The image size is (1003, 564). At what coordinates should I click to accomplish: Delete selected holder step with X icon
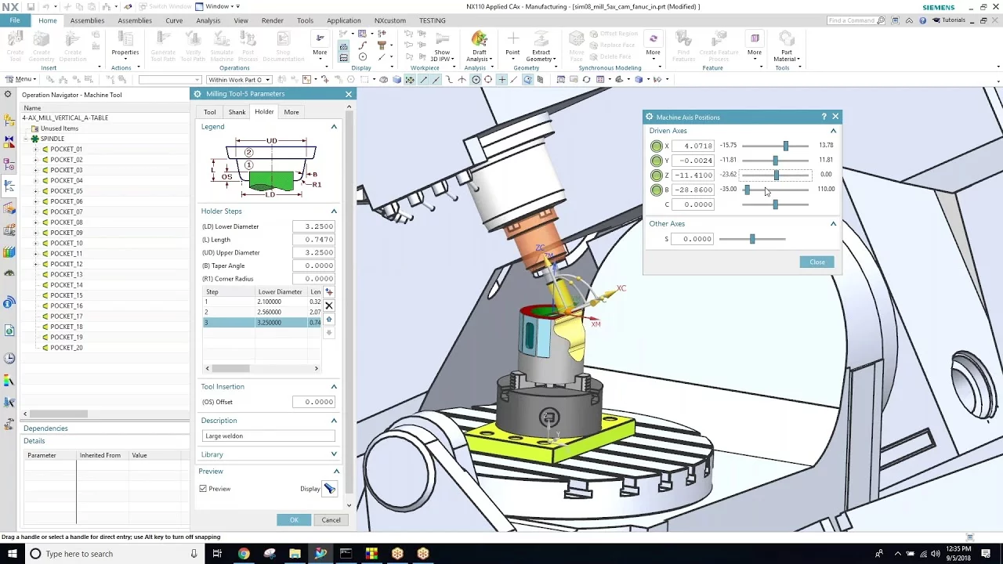(329, 305)
